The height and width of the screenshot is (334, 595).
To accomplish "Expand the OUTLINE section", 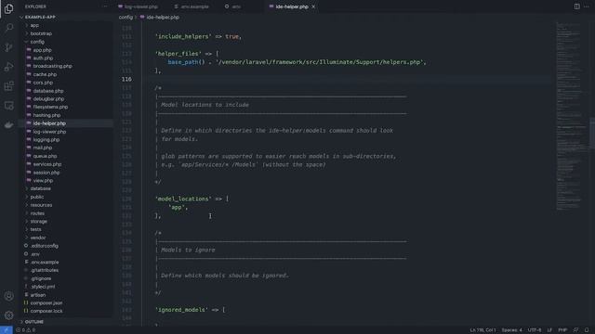I will point(34,322).
